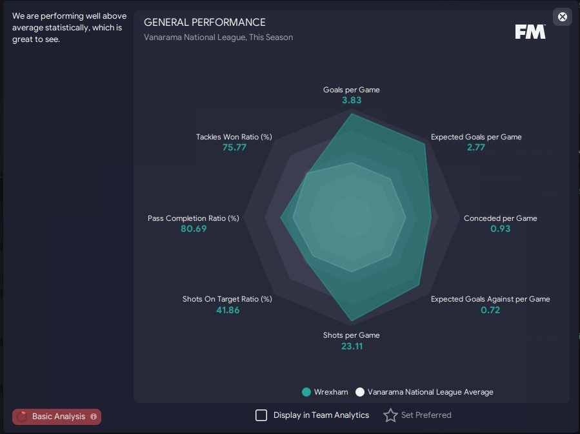Click Pass Completion Ratio value 80.69
Viewport: 580px width, 434px height.
pyautogui.click(x=194, y=229)
